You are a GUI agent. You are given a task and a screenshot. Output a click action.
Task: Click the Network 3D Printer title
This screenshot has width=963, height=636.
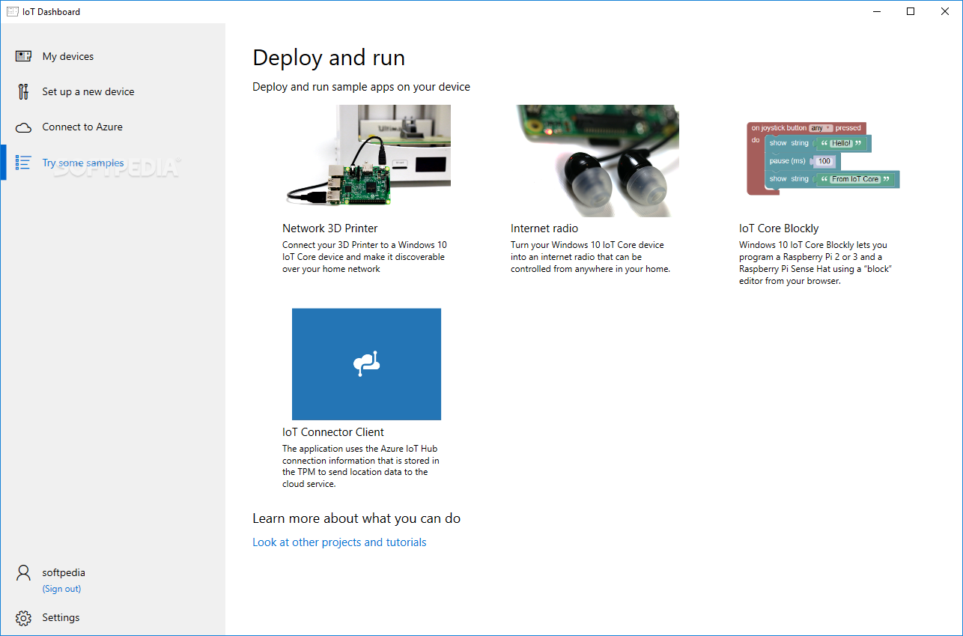click(x=329, y=228)
